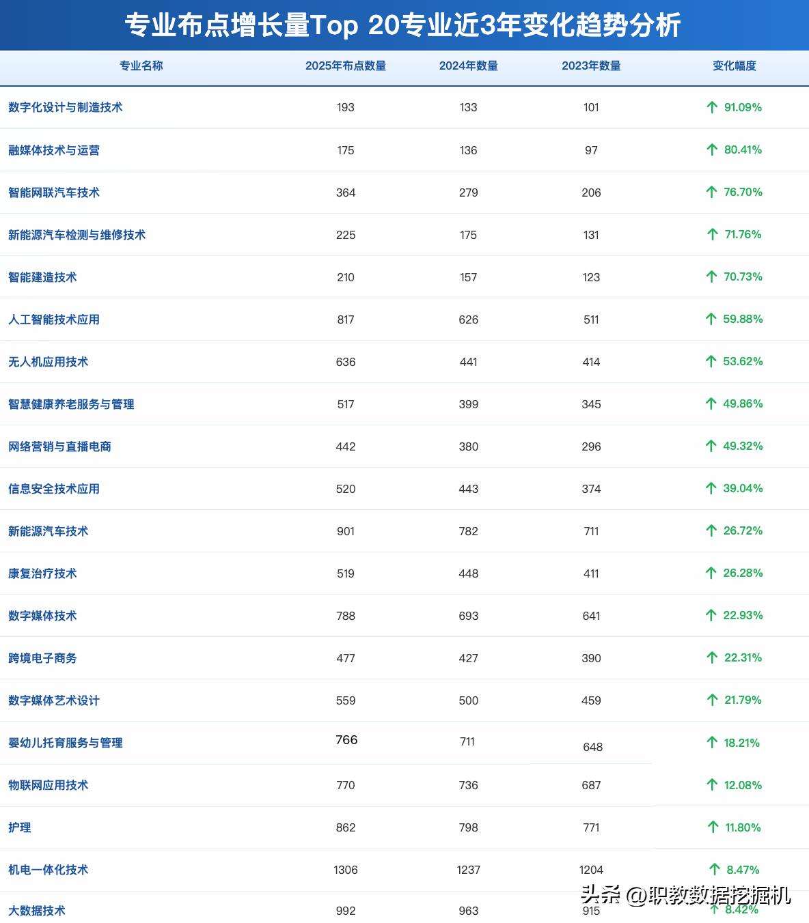
Task: Open the 数字化设计与制造技术 major link
Action: point(66,107)
